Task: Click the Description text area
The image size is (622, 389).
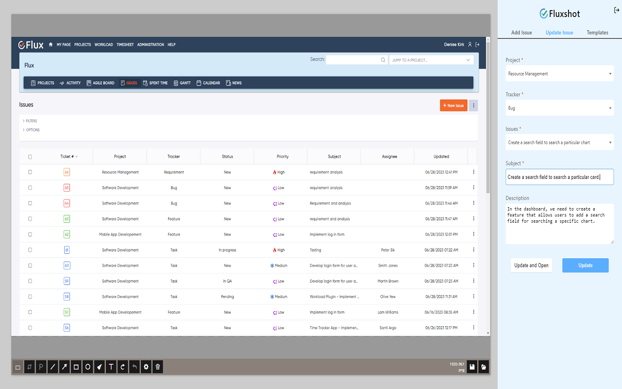Action: tap(560, 224)
